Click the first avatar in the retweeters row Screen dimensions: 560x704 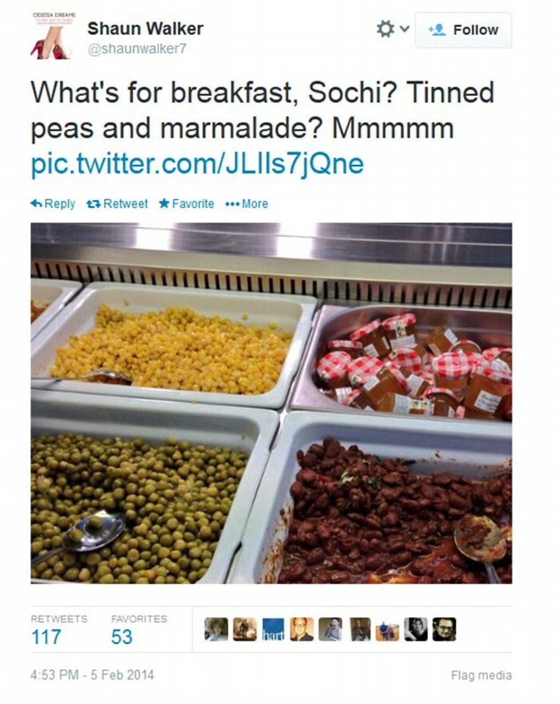[216, 630]
